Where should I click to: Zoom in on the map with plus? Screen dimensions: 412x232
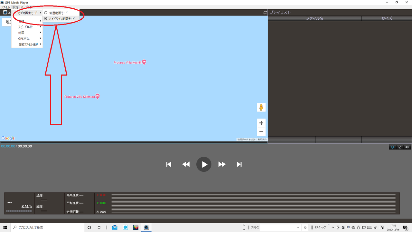pos(261,123)
